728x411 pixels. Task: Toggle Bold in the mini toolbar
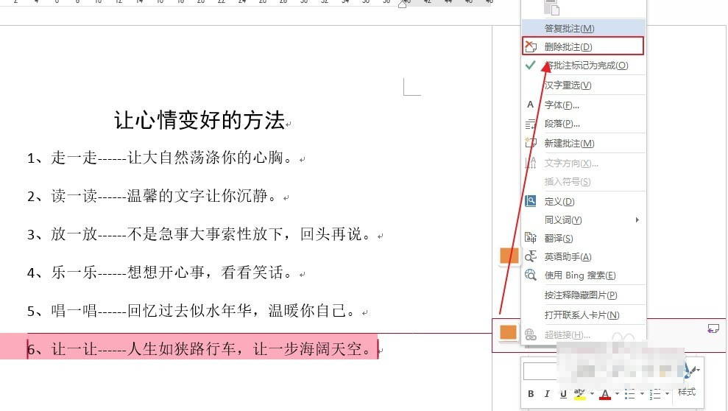tap(530, 394)
